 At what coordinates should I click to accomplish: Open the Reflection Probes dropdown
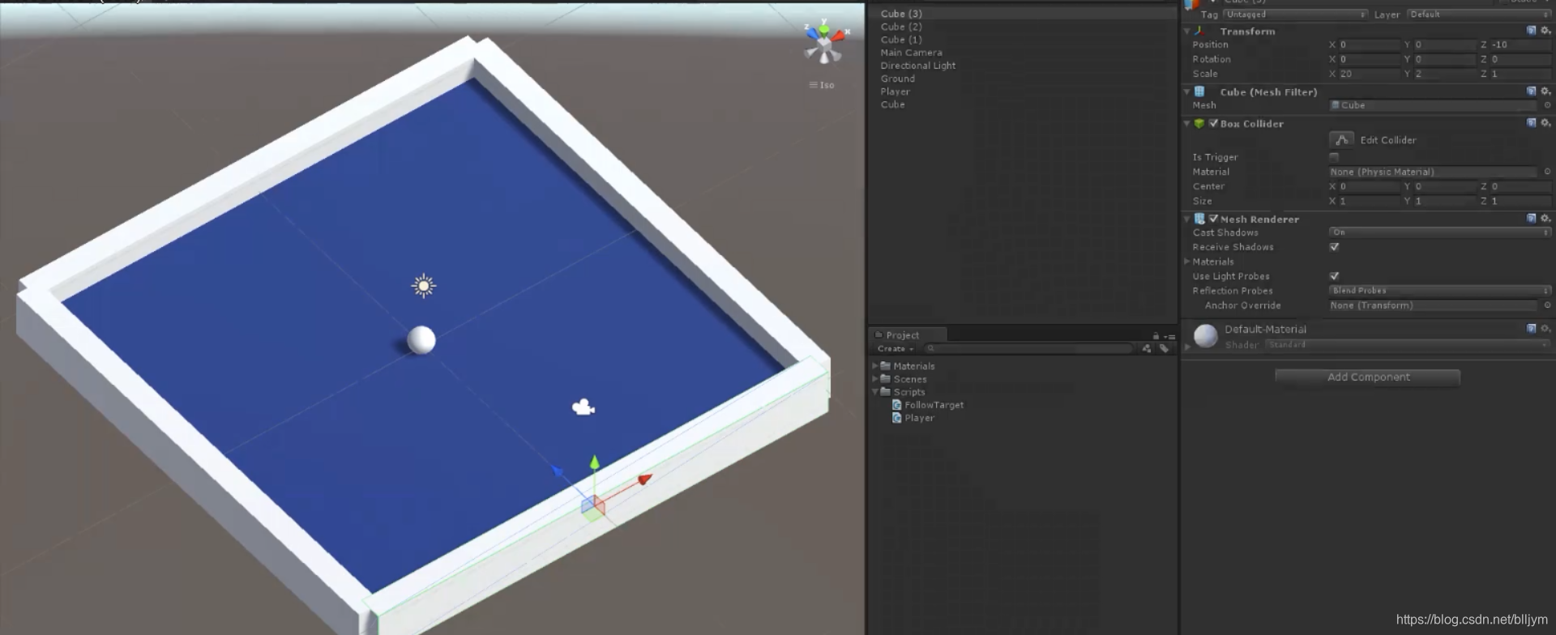1440,291
